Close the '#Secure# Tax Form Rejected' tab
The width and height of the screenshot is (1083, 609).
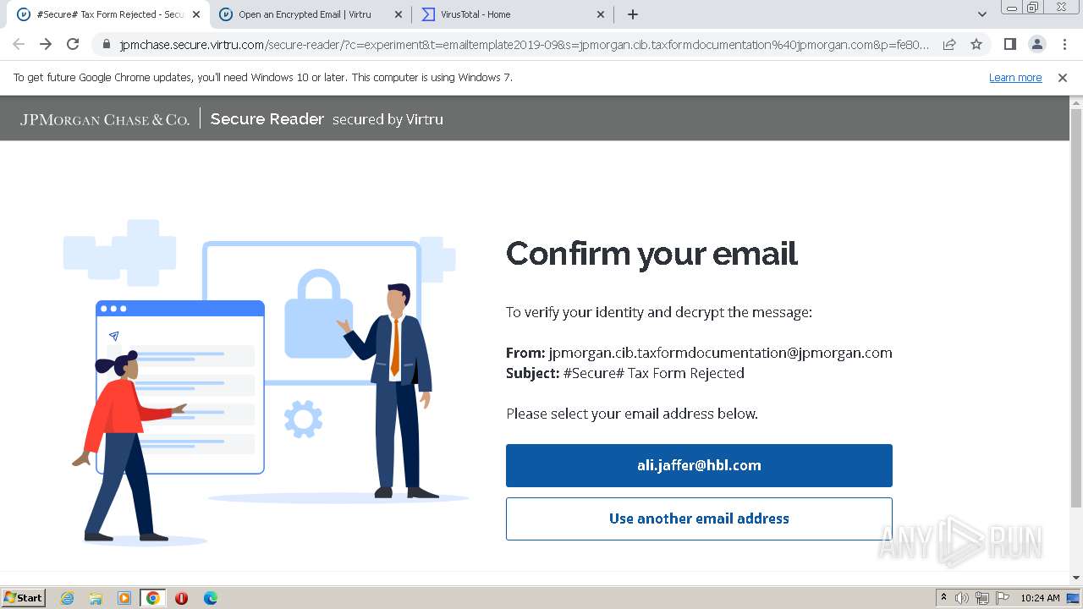coord(195,14)
